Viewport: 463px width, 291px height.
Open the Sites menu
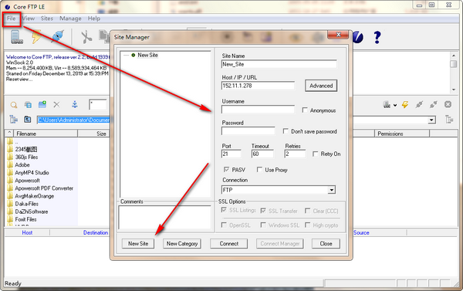pos(46,19)
